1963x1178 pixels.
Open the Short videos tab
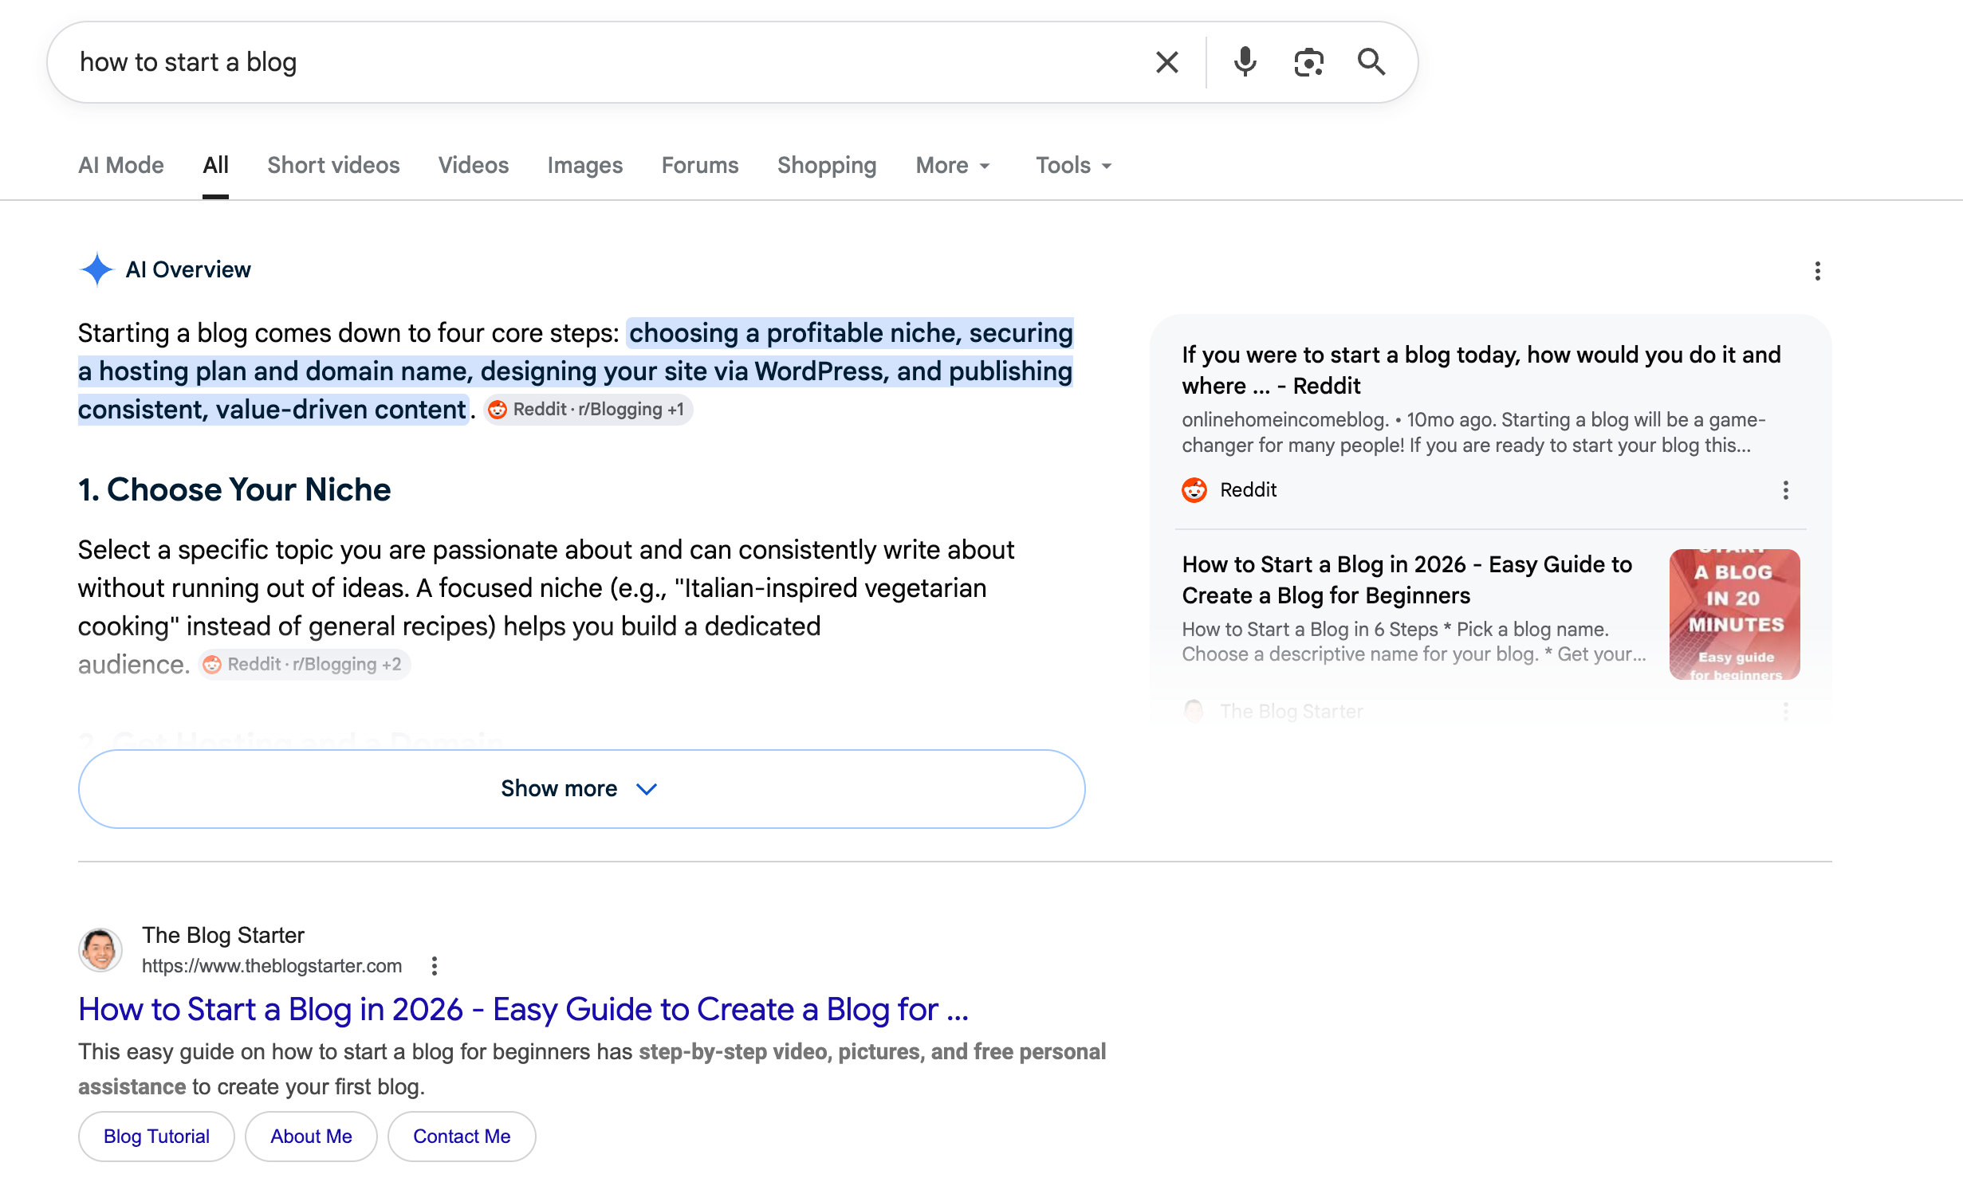click(333, 165)
